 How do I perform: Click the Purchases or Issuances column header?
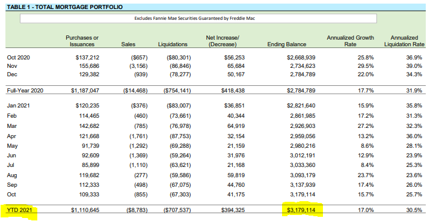click(x=82, y=41)
